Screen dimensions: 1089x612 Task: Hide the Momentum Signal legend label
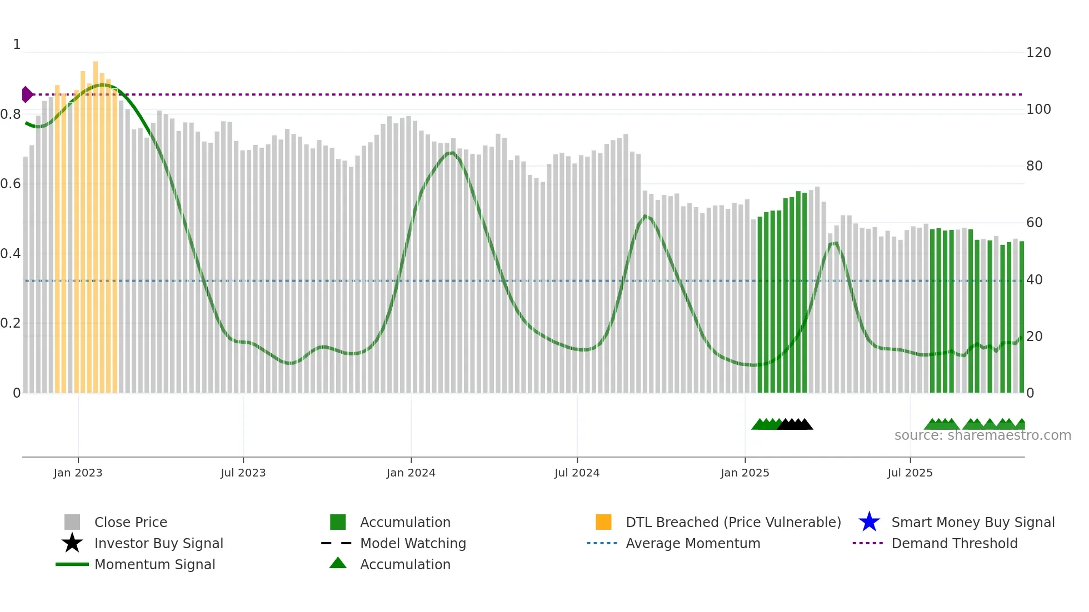(x=154, y=564)
